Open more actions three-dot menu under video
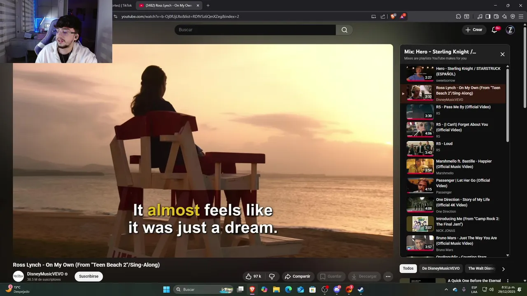The width and height of the screenshot is (527, 296). [388, 276]
